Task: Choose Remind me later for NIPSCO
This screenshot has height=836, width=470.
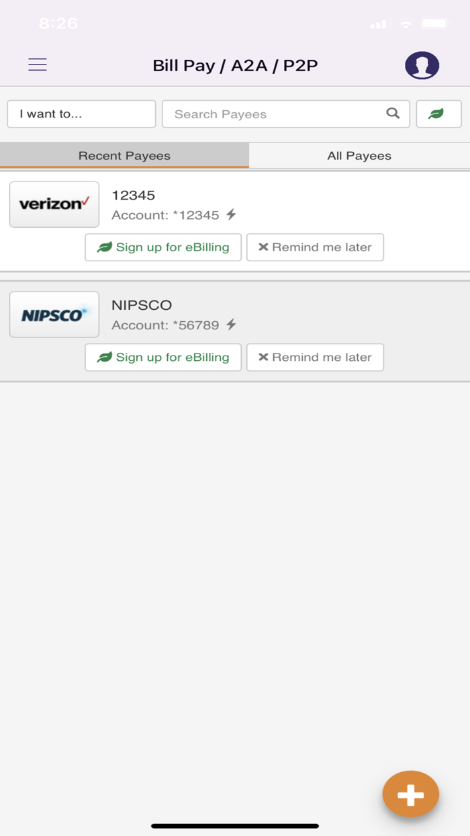Action: (315, 358)
